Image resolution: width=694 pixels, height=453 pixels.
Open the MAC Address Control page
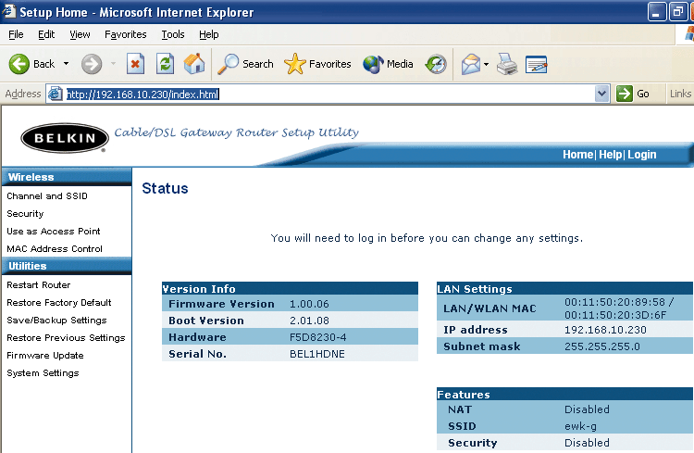coord(55,249)
